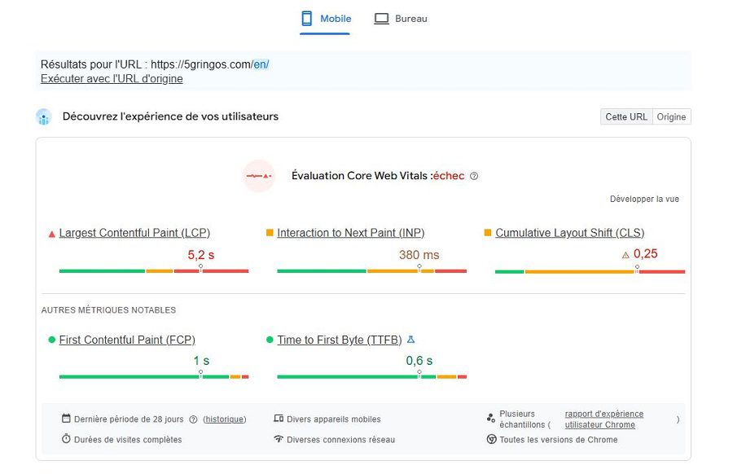Click help icon after Dernière période de 28 jours
This screenshot has height=474, width=733.
tap(193, 419)
